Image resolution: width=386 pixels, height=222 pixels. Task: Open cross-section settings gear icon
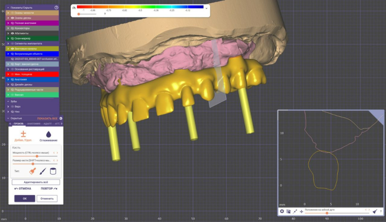pyautogui.click(x=281, y=211)
